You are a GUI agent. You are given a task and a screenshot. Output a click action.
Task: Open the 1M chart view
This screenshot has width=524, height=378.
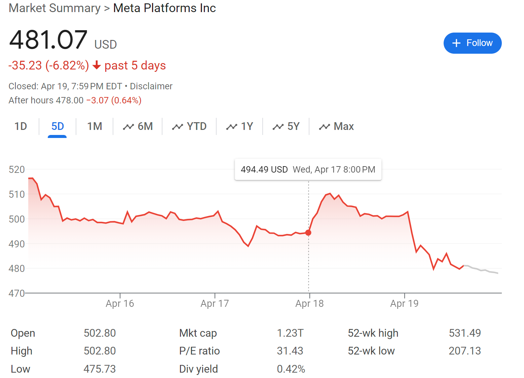click(x=95, y=126)
